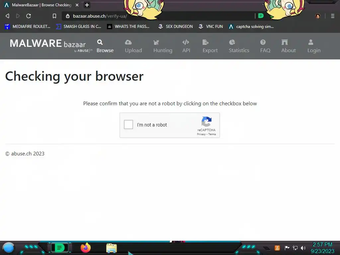Open the FAQ question mark icon
The height and width of the screenshot is (255, 340).
(x=263, y=42)
